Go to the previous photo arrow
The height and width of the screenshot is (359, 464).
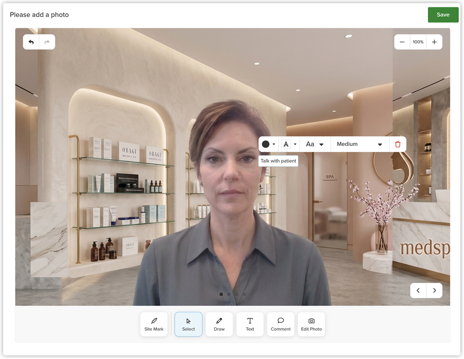418,290
